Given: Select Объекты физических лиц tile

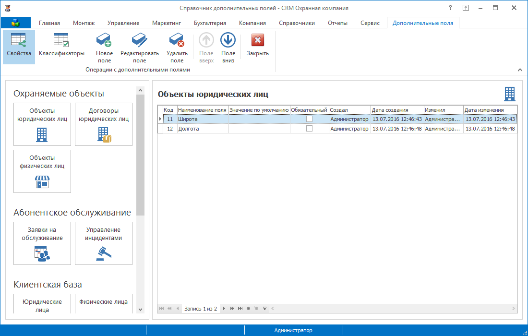Looking at the screenshot, I should pyautogui.click(x=42, y=171).
